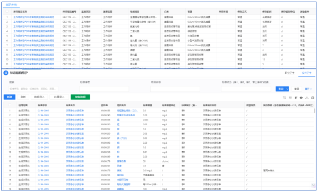Click the 标准细分名称 column header
The height and width of the screenshot is (191, 317).
click(x=210, y=105)
